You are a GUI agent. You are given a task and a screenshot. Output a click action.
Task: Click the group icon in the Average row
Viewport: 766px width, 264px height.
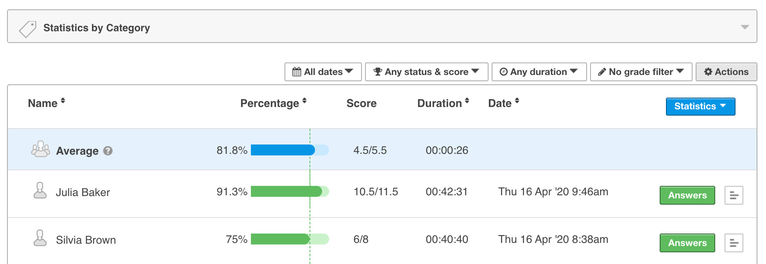[40, 150]
